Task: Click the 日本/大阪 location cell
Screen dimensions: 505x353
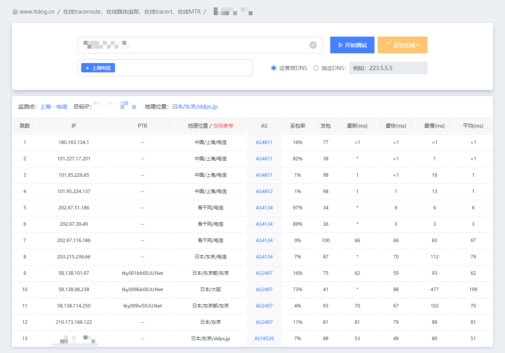Action: 211,290
